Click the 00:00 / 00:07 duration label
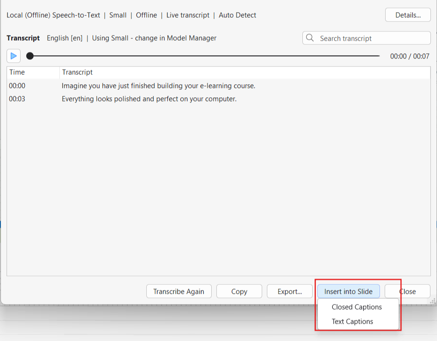The image size is (437, 341). pyautogui.click(x=409, y=56)
